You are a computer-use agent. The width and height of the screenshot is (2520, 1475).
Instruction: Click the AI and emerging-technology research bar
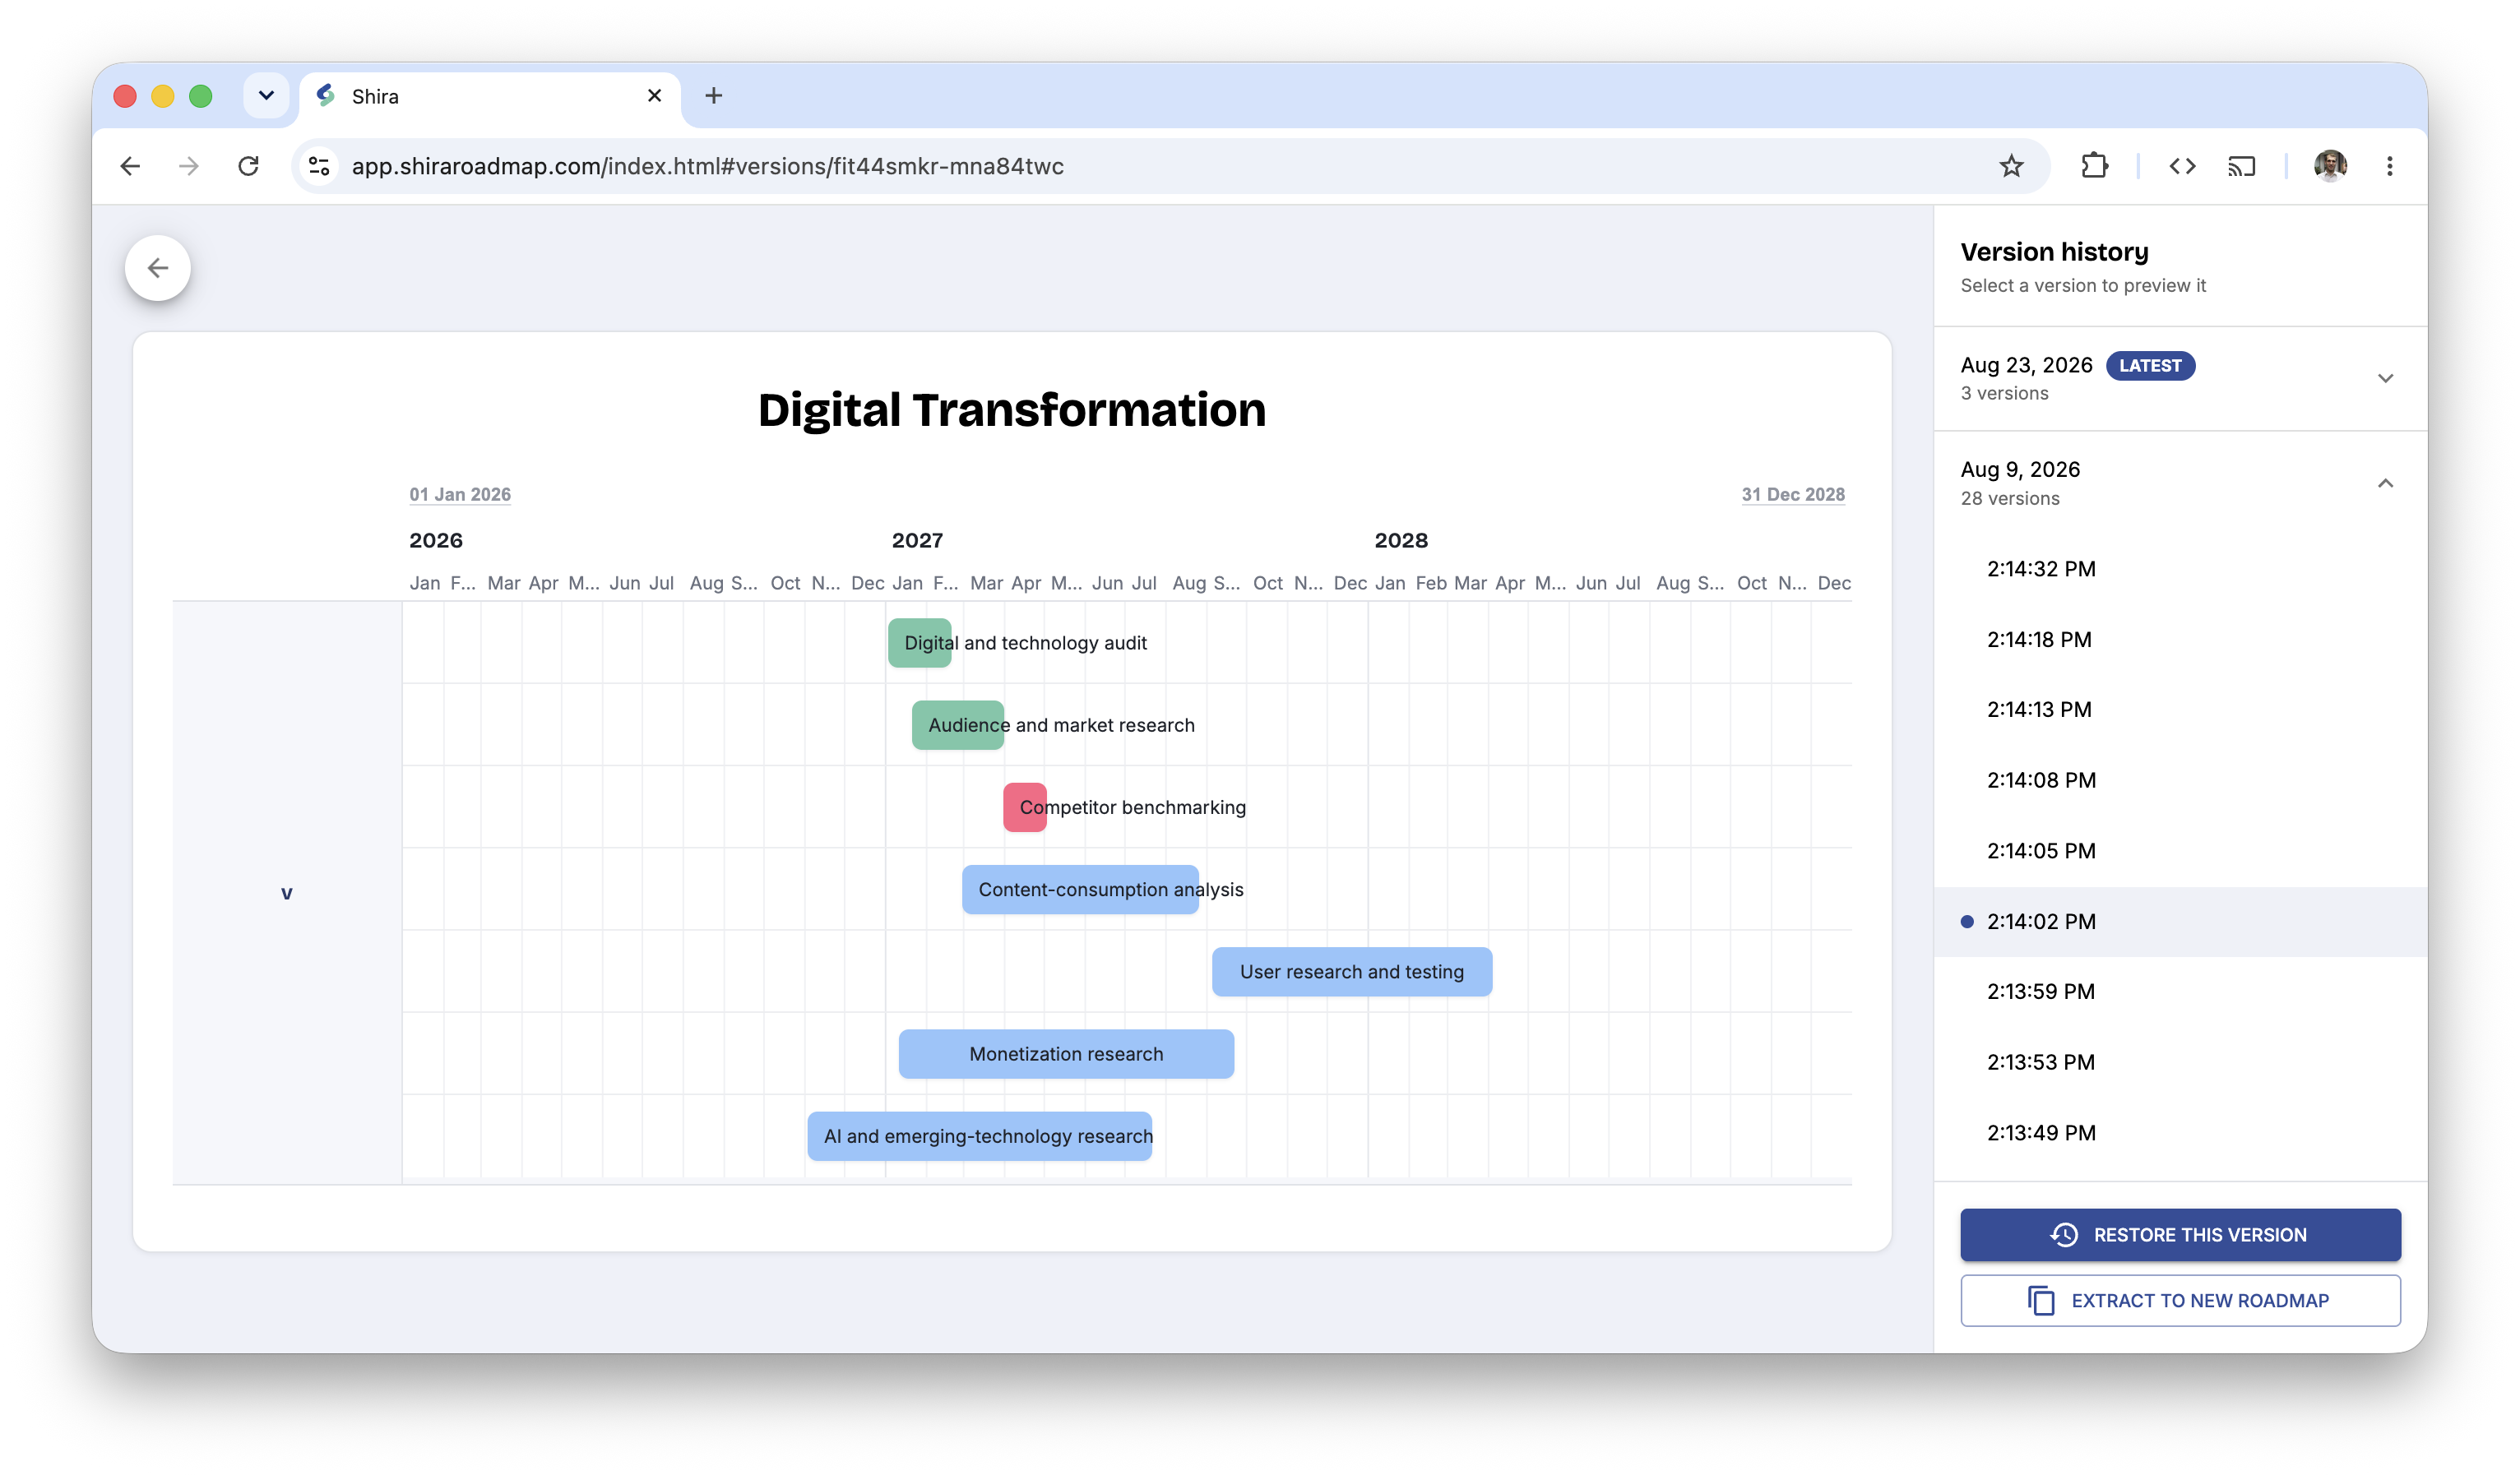980,1136
